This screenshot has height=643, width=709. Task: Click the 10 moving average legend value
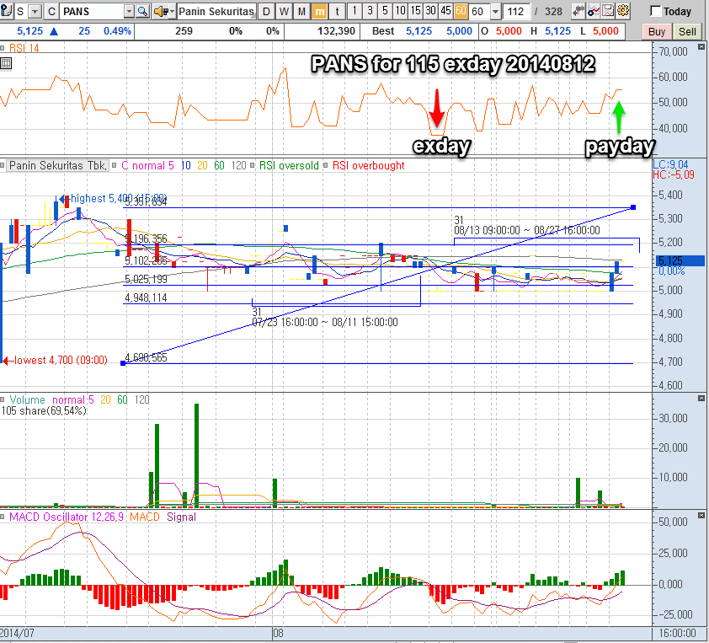pyautogui.click(x=186, y=166)
